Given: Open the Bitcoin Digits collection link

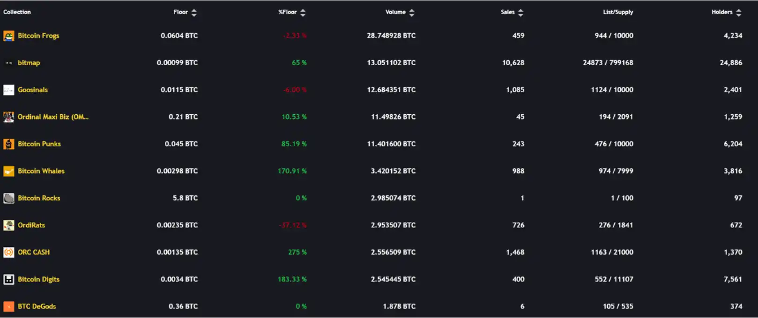Looking at the screenshot, I should click(38, 280).
